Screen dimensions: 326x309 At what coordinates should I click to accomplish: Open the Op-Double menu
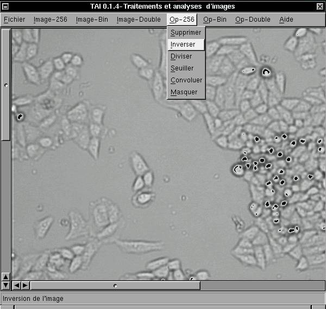click(253, 20)
